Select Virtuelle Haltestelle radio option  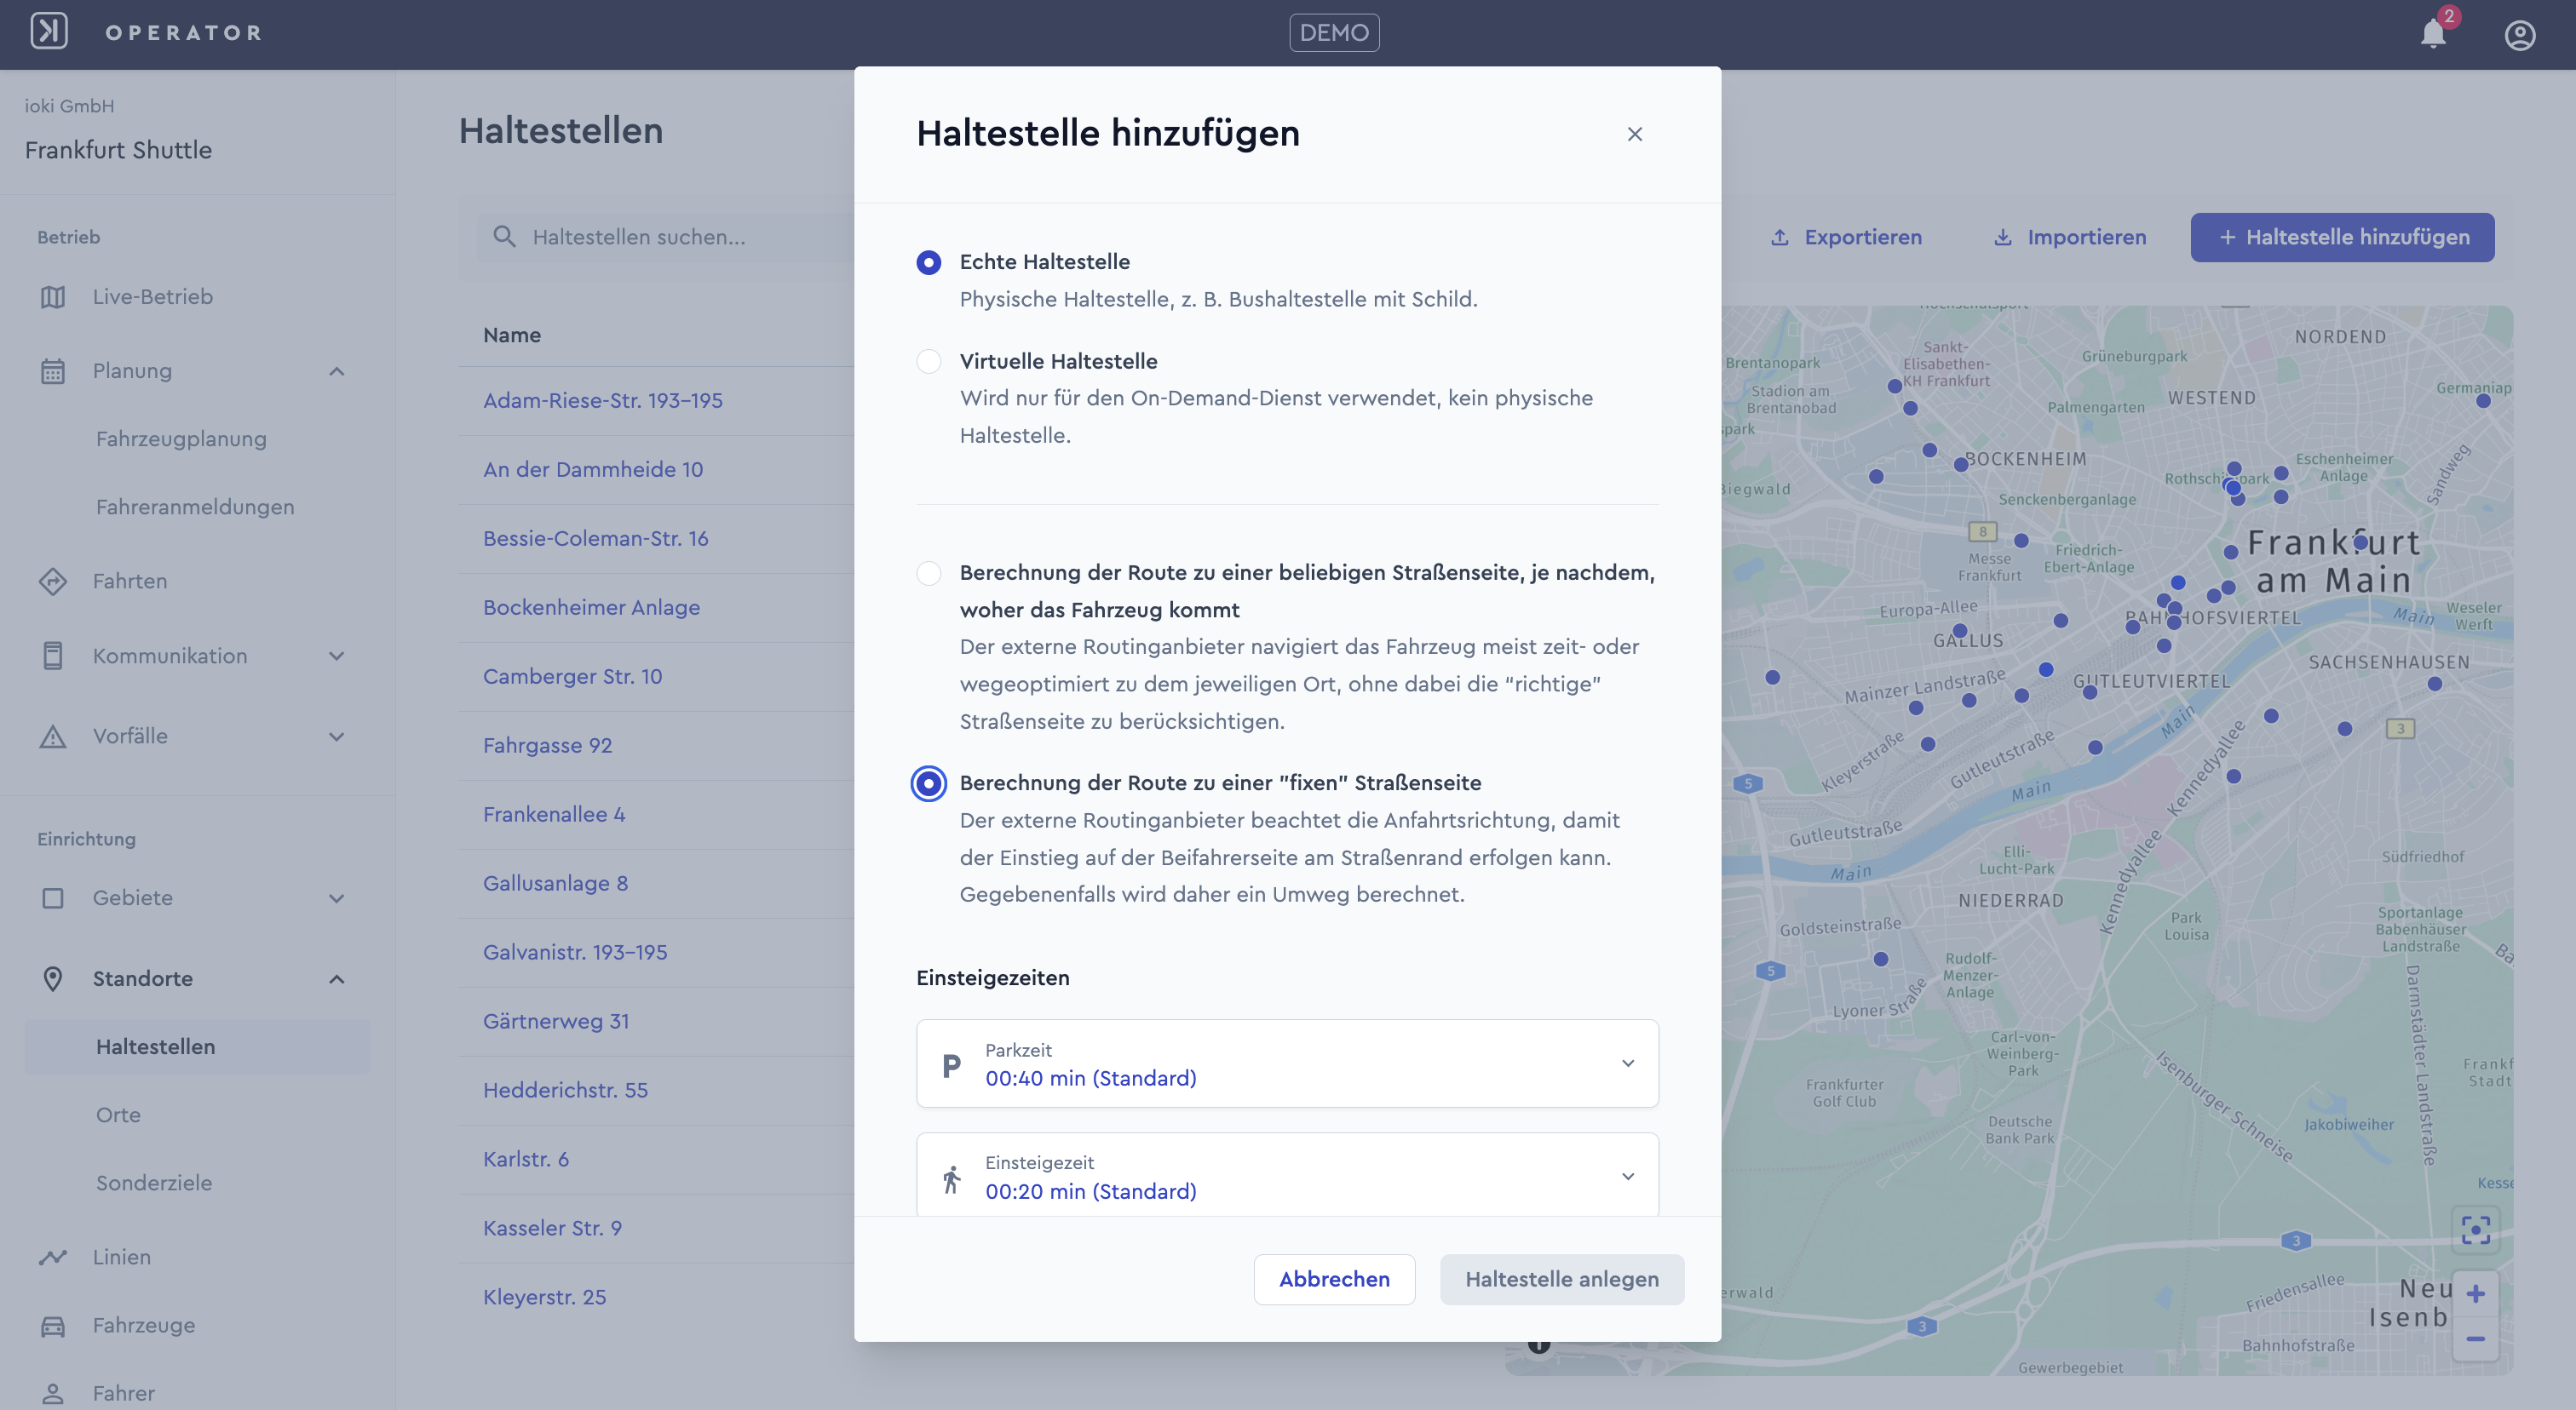point(929,361)
